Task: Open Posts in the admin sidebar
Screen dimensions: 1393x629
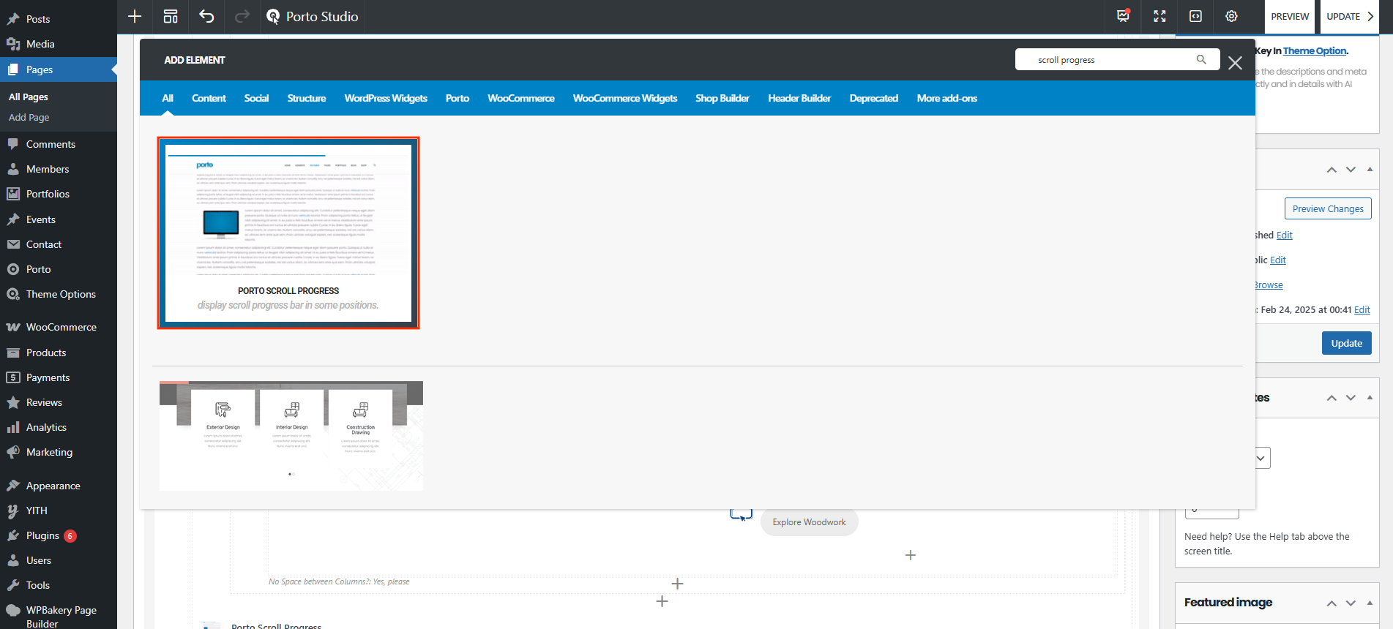Action: tap(38, 19)
